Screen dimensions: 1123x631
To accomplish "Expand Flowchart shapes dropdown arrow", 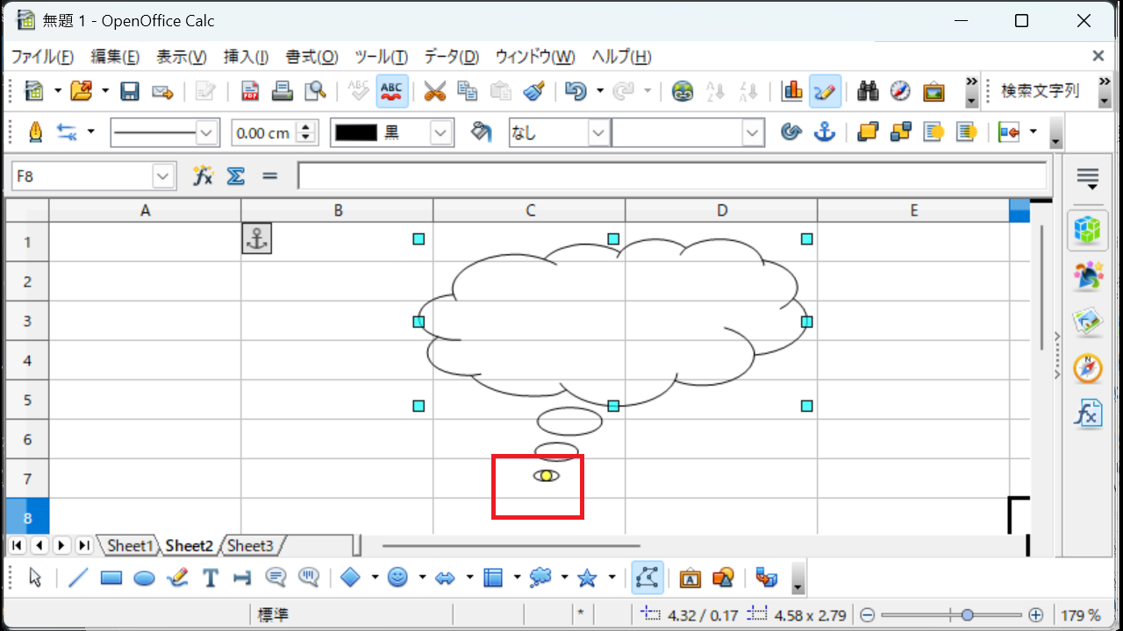I will [x=517, y=578].
